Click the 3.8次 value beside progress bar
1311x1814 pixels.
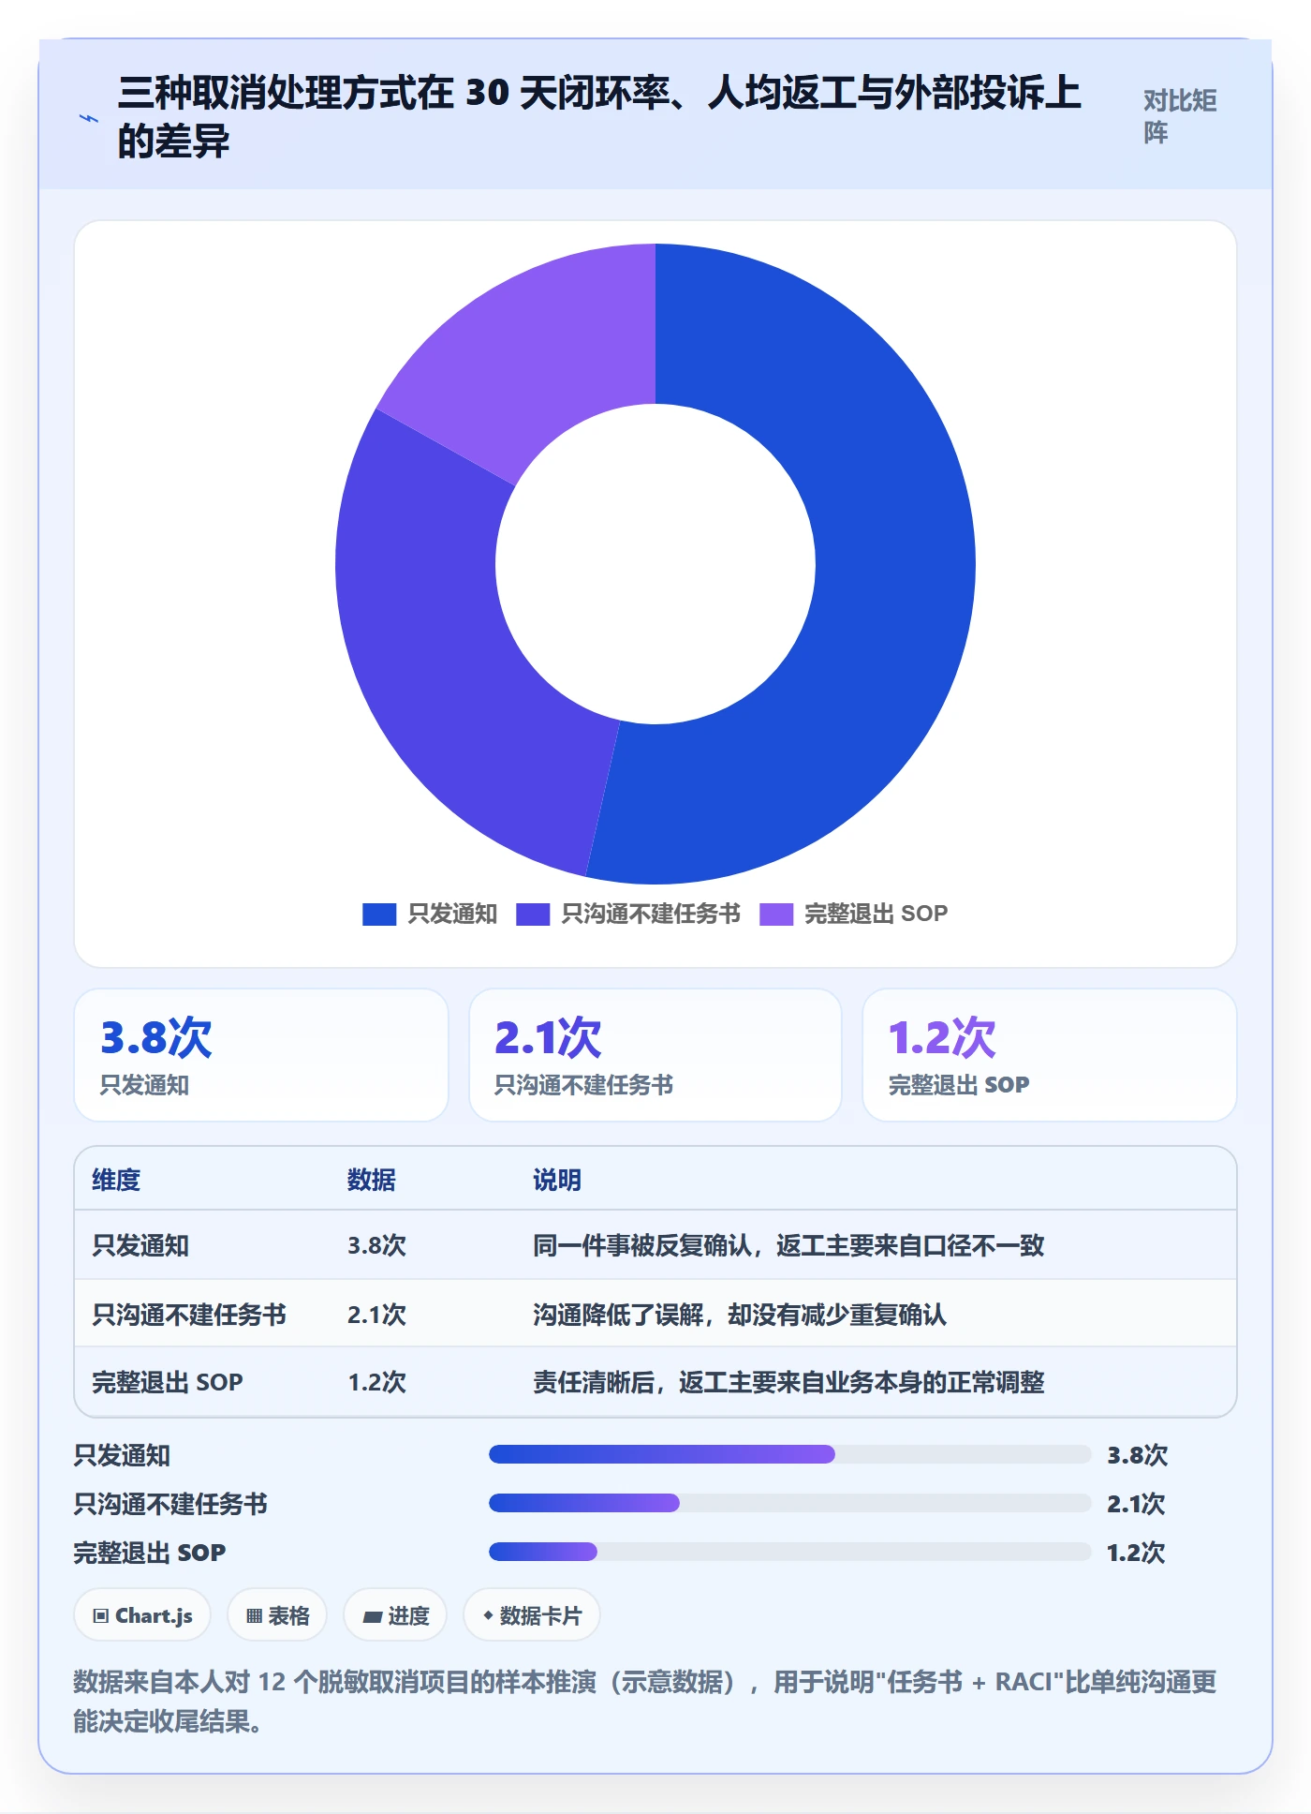point(1138,1455)
